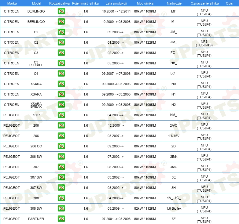Screen dimensions: 239x224
Task: Click the fuel icon in the Citroen C3 FC_ row
Action: tap(61, 53)
